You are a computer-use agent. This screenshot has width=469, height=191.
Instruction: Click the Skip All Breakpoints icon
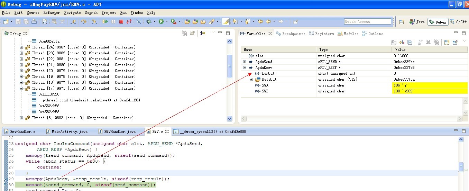138,21
